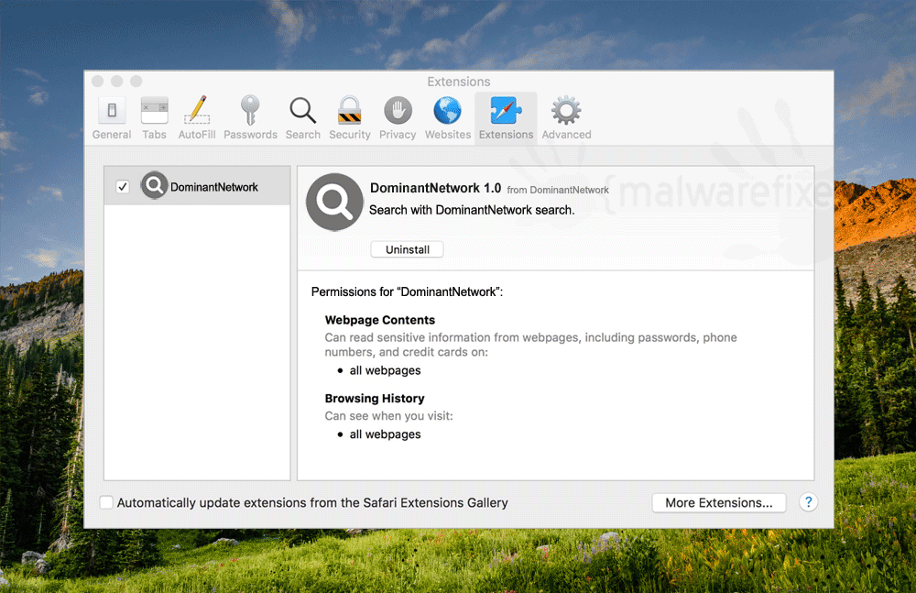Click "all webpages" under Webpage Contents
Image resolution: width=916 pixels, height=593 pixels.
(x=385, y=370)
